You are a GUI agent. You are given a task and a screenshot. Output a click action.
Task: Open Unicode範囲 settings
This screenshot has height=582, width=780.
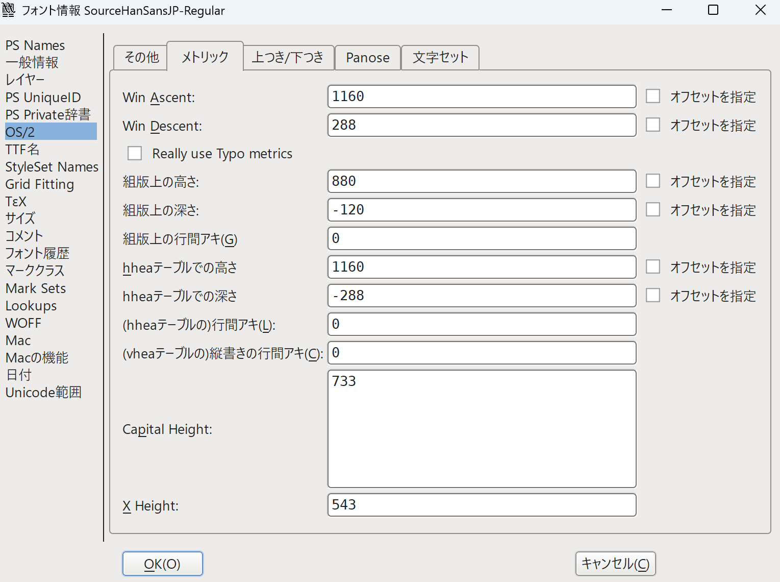coord(43,392)
